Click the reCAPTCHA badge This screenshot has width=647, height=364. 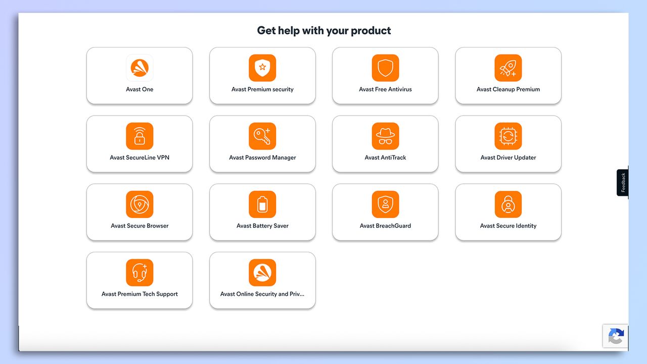click(x=615, y=336)
